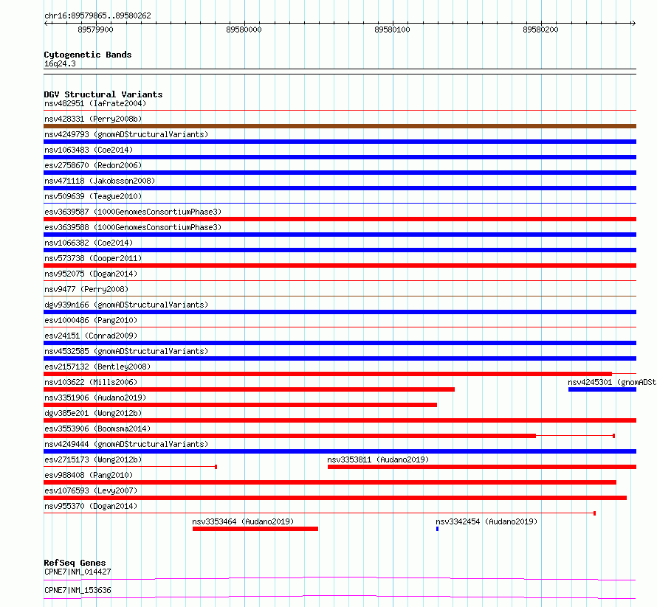Open nsv103622 (Mills2006) variant label
Viewport: 657px width, 607px height.
91,382
